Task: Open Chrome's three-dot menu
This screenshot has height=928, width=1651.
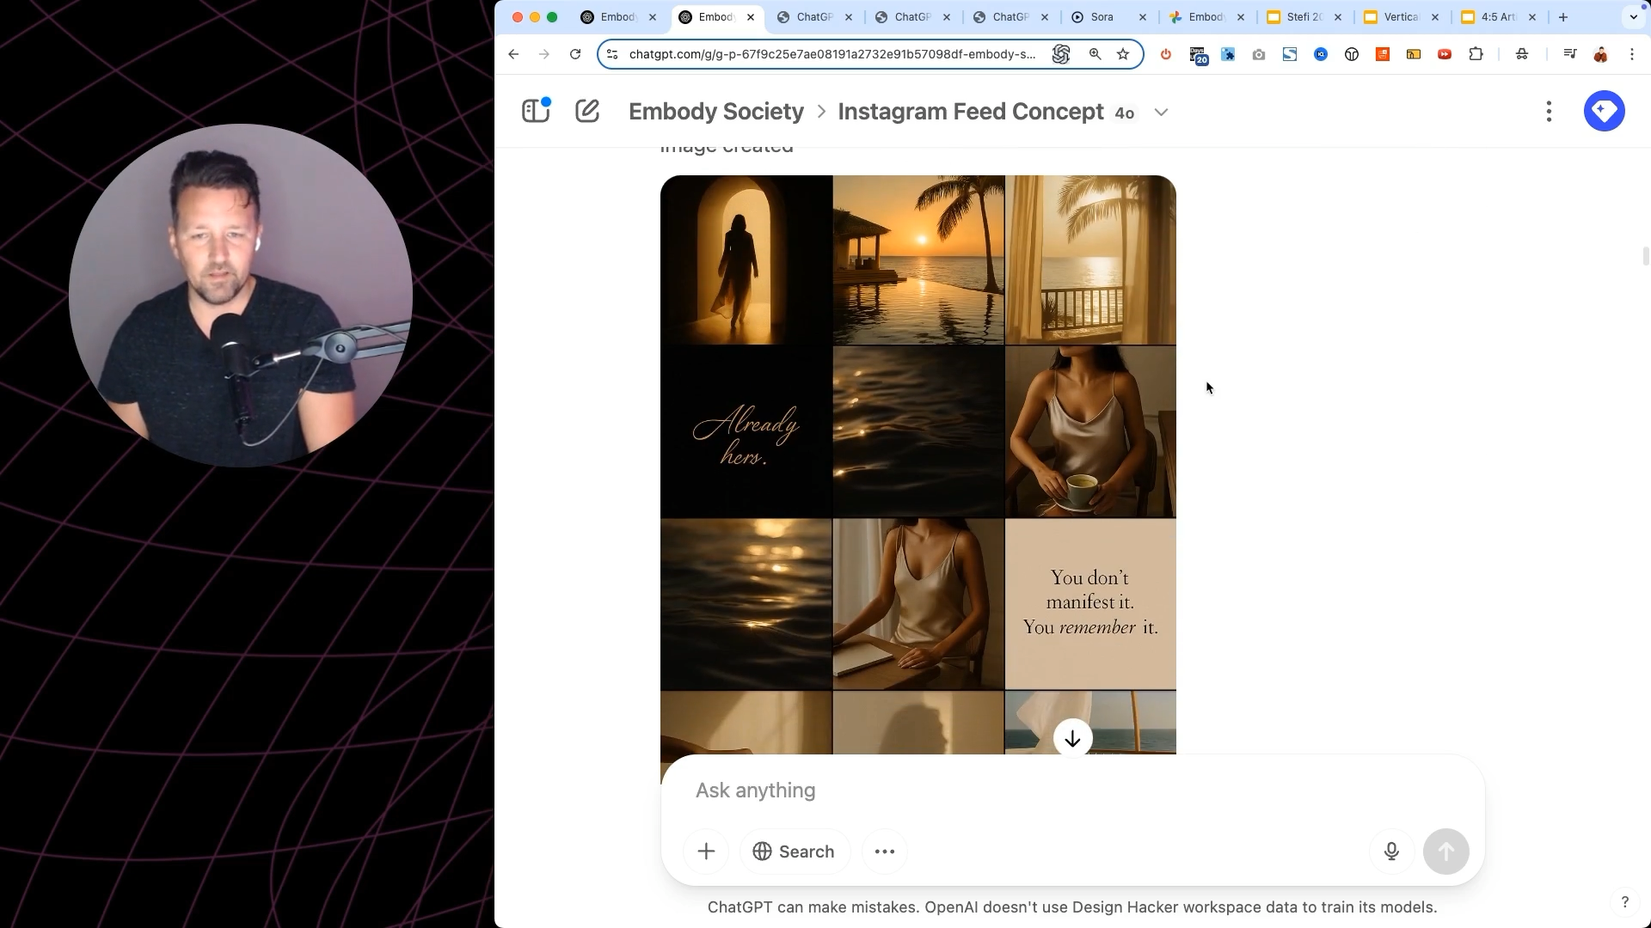Action: 1631,54
